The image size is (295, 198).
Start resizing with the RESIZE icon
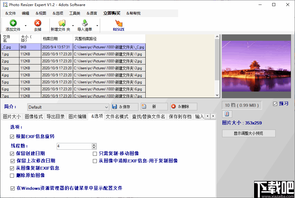[118, 23]
